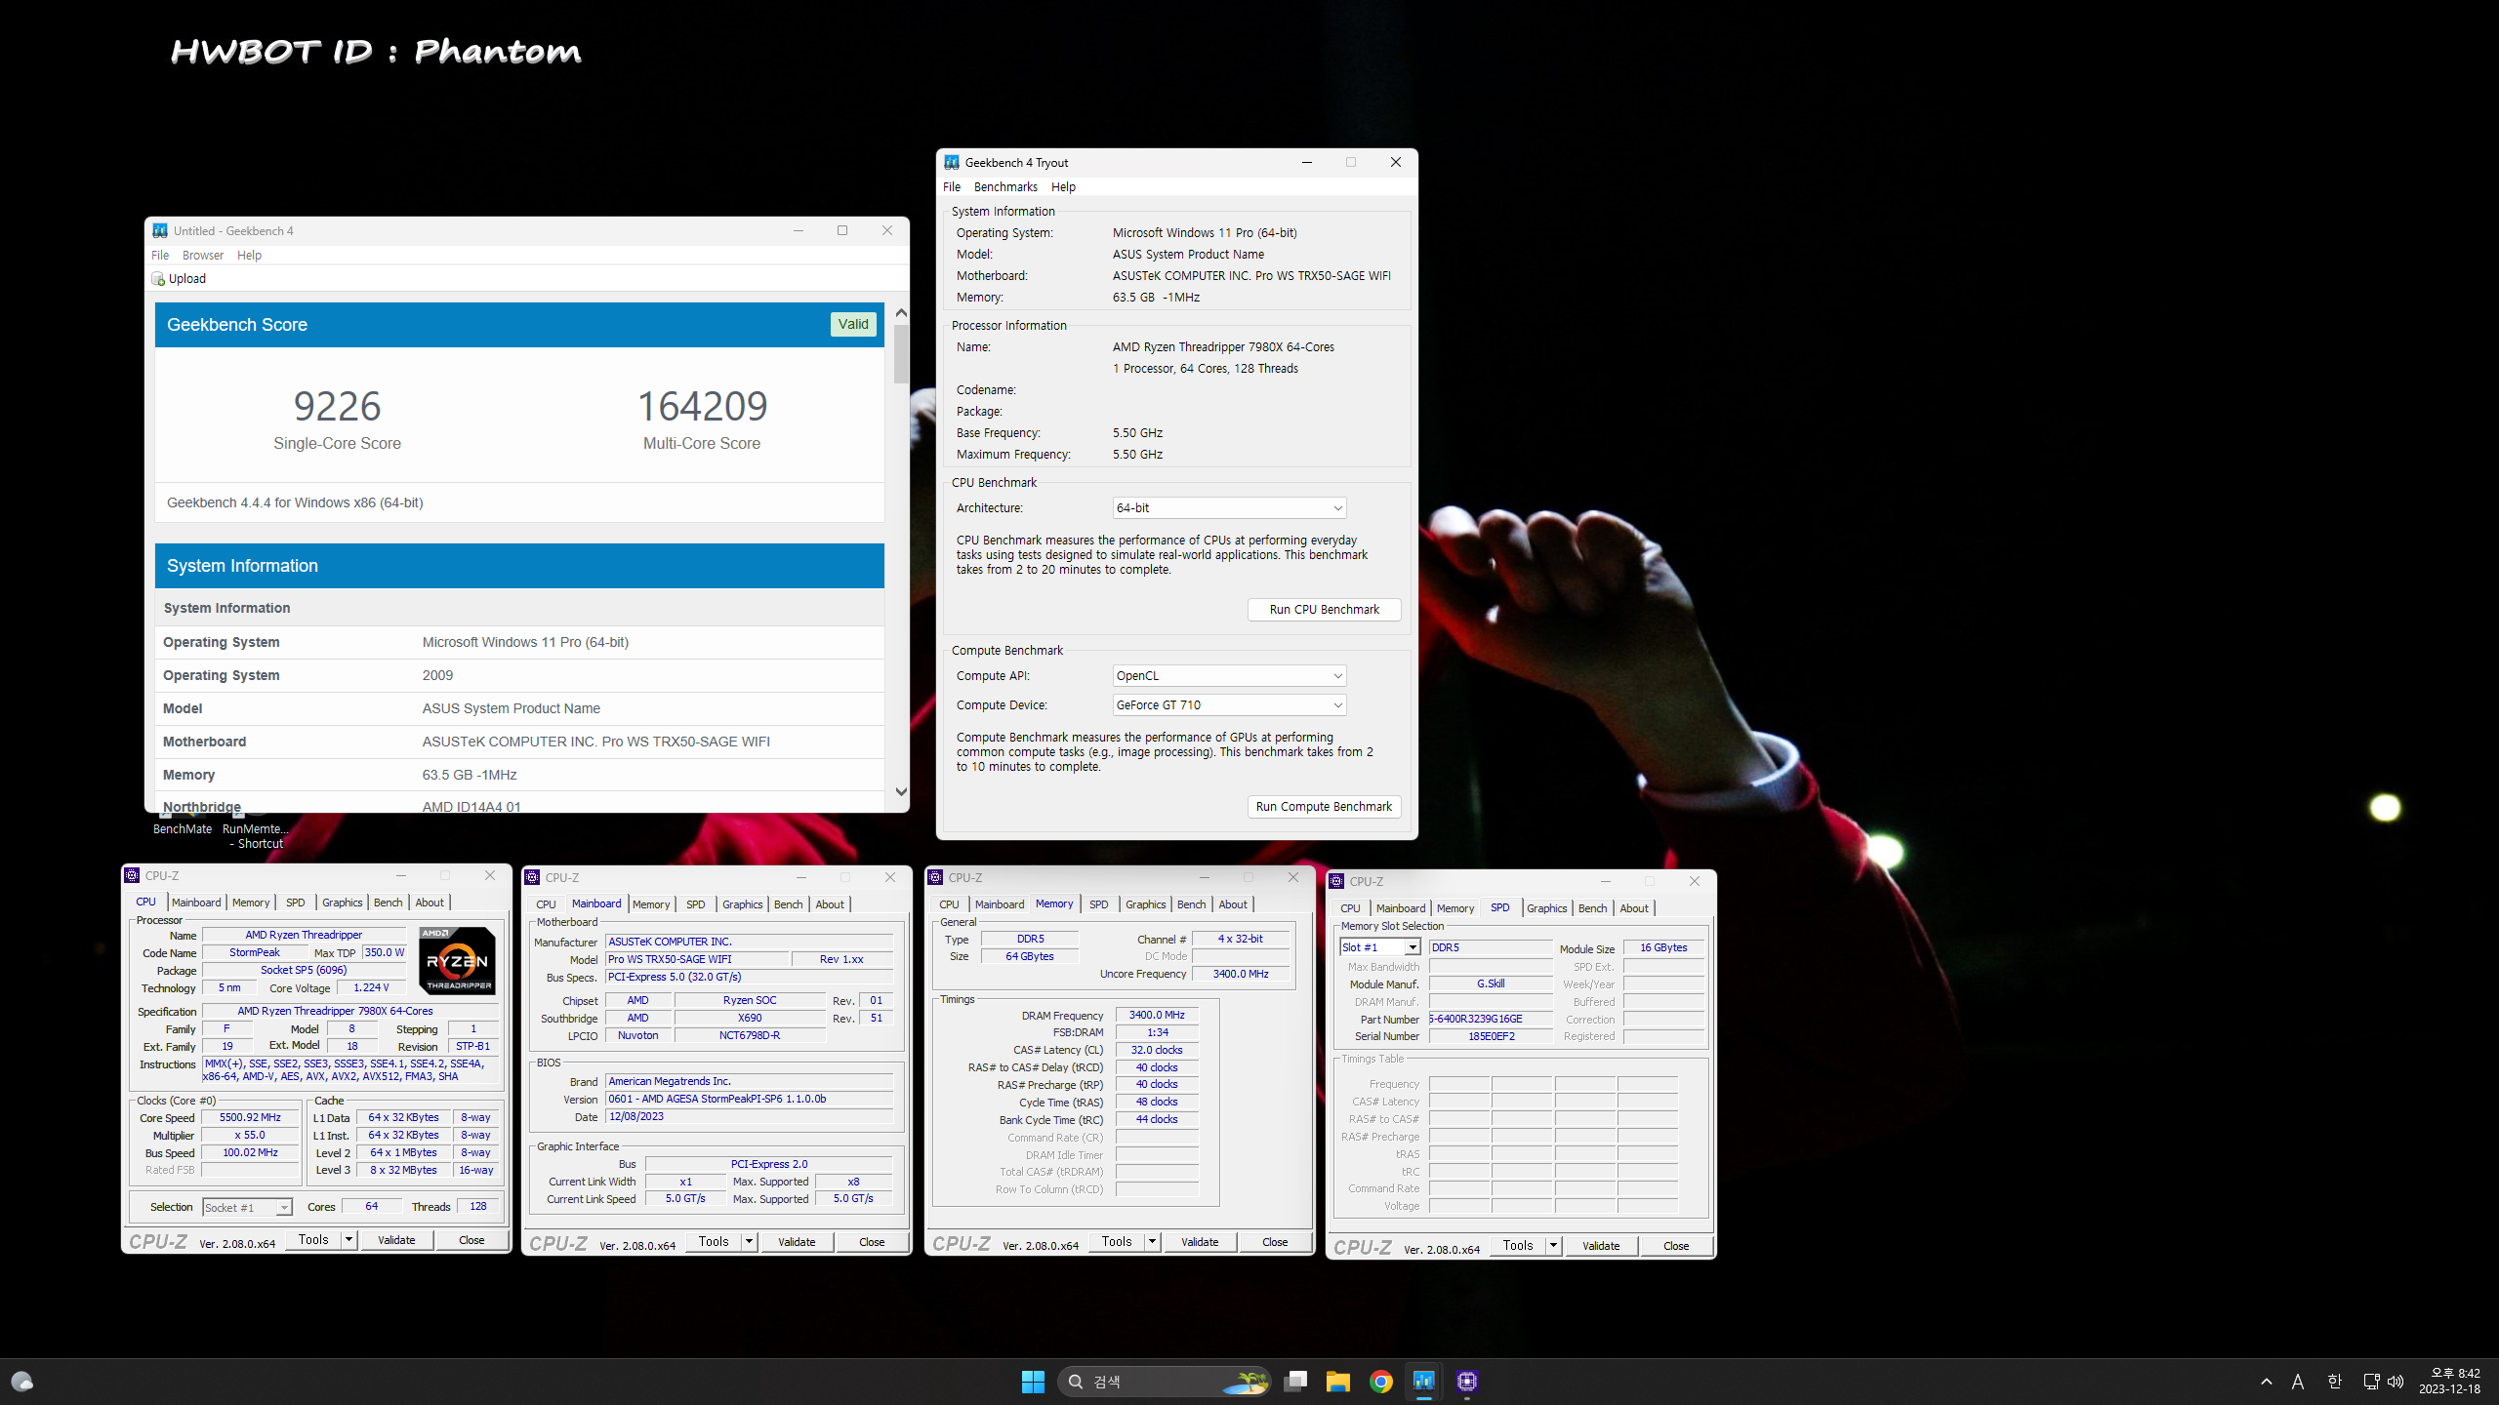The width and height of the screenshot is (2499, 1405).
Task: Click the Geekbench 4 Tryout title bar icon
Action: (x=952, y=163)
